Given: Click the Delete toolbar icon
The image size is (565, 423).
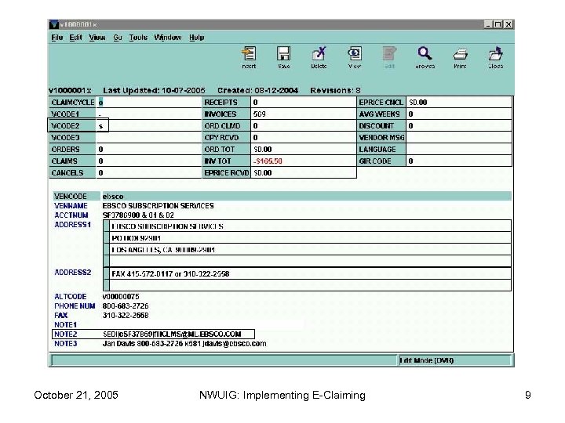Looking at the screenshot, I should 319,53.
